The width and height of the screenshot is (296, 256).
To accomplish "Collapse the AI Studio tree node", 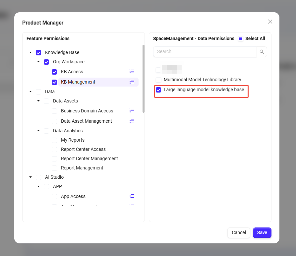I will pos(30,177).
